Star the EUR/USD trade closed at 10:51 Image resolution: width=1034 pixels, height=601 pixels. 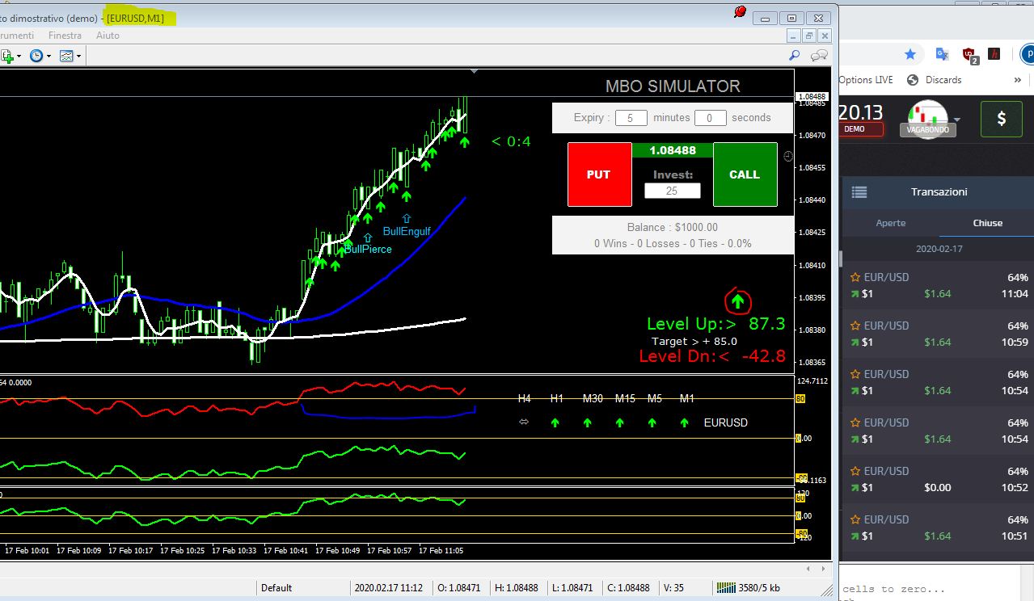855,519
